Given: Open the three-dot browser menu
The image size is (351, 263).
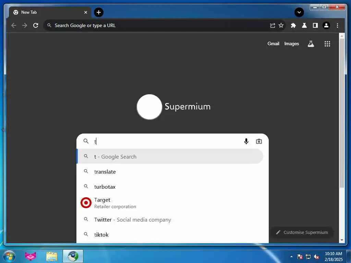Looking at the screenshot, I should (x=337, y=25).
